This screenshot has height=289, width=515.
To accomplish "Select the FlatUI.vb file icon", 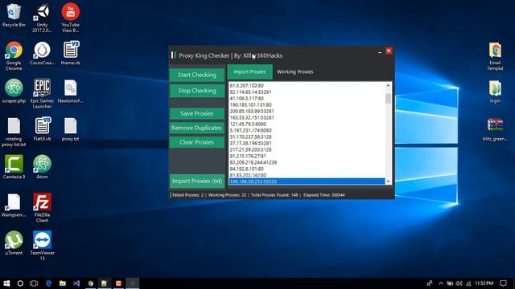I will click(42, 129).
